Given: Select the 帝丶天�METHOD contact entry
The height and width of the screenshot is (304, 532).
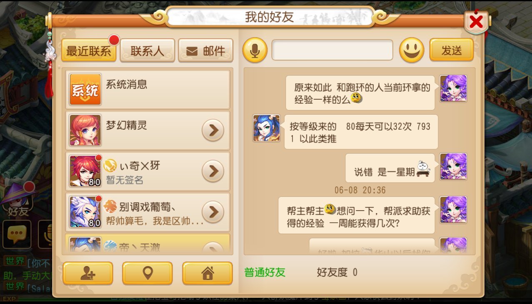Looking at the screenshot, I should pos(148,244).
